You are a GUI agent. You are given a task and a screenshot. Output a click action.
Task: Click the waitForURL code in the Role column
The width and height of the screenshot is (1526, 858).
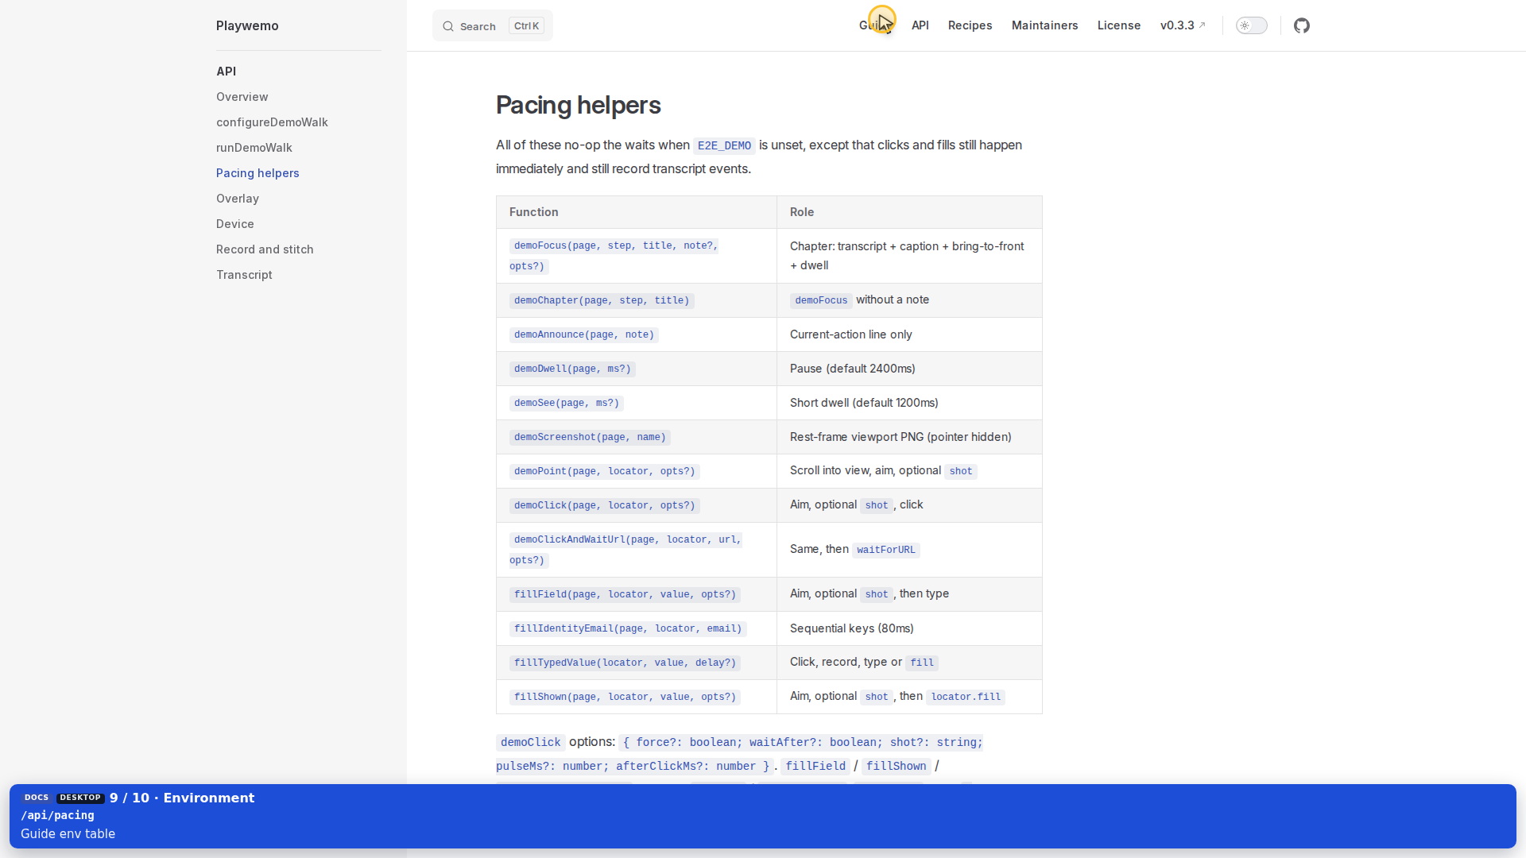coord(886,550)
